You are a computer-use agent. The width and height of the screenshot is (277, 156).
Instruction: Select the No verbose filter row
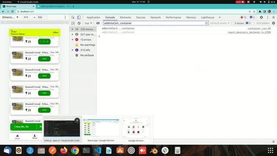[83, 55]
